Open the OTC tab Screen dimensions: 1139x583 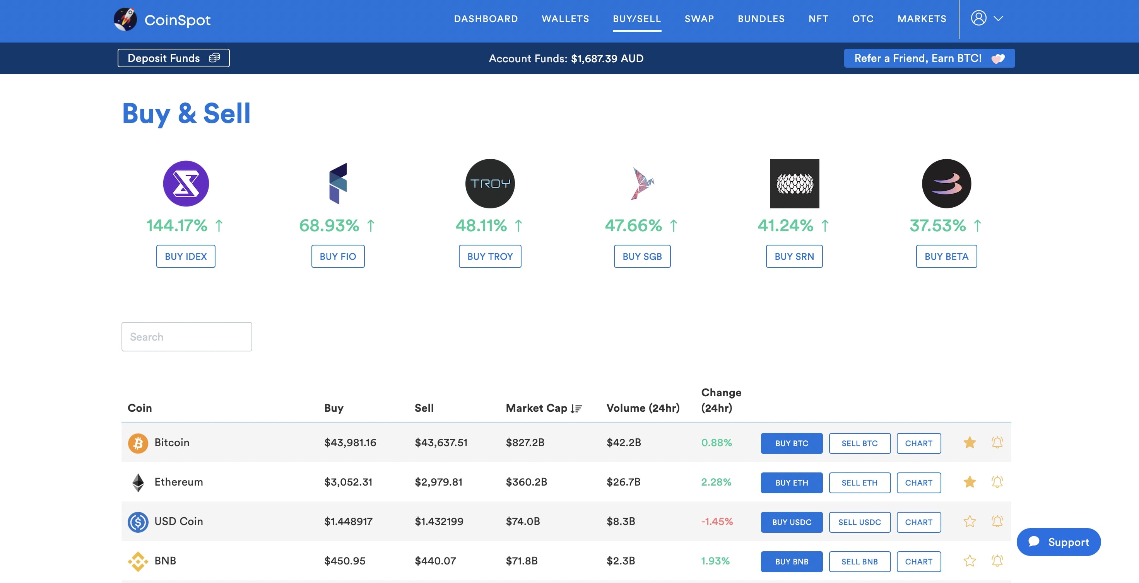point(863,19)
